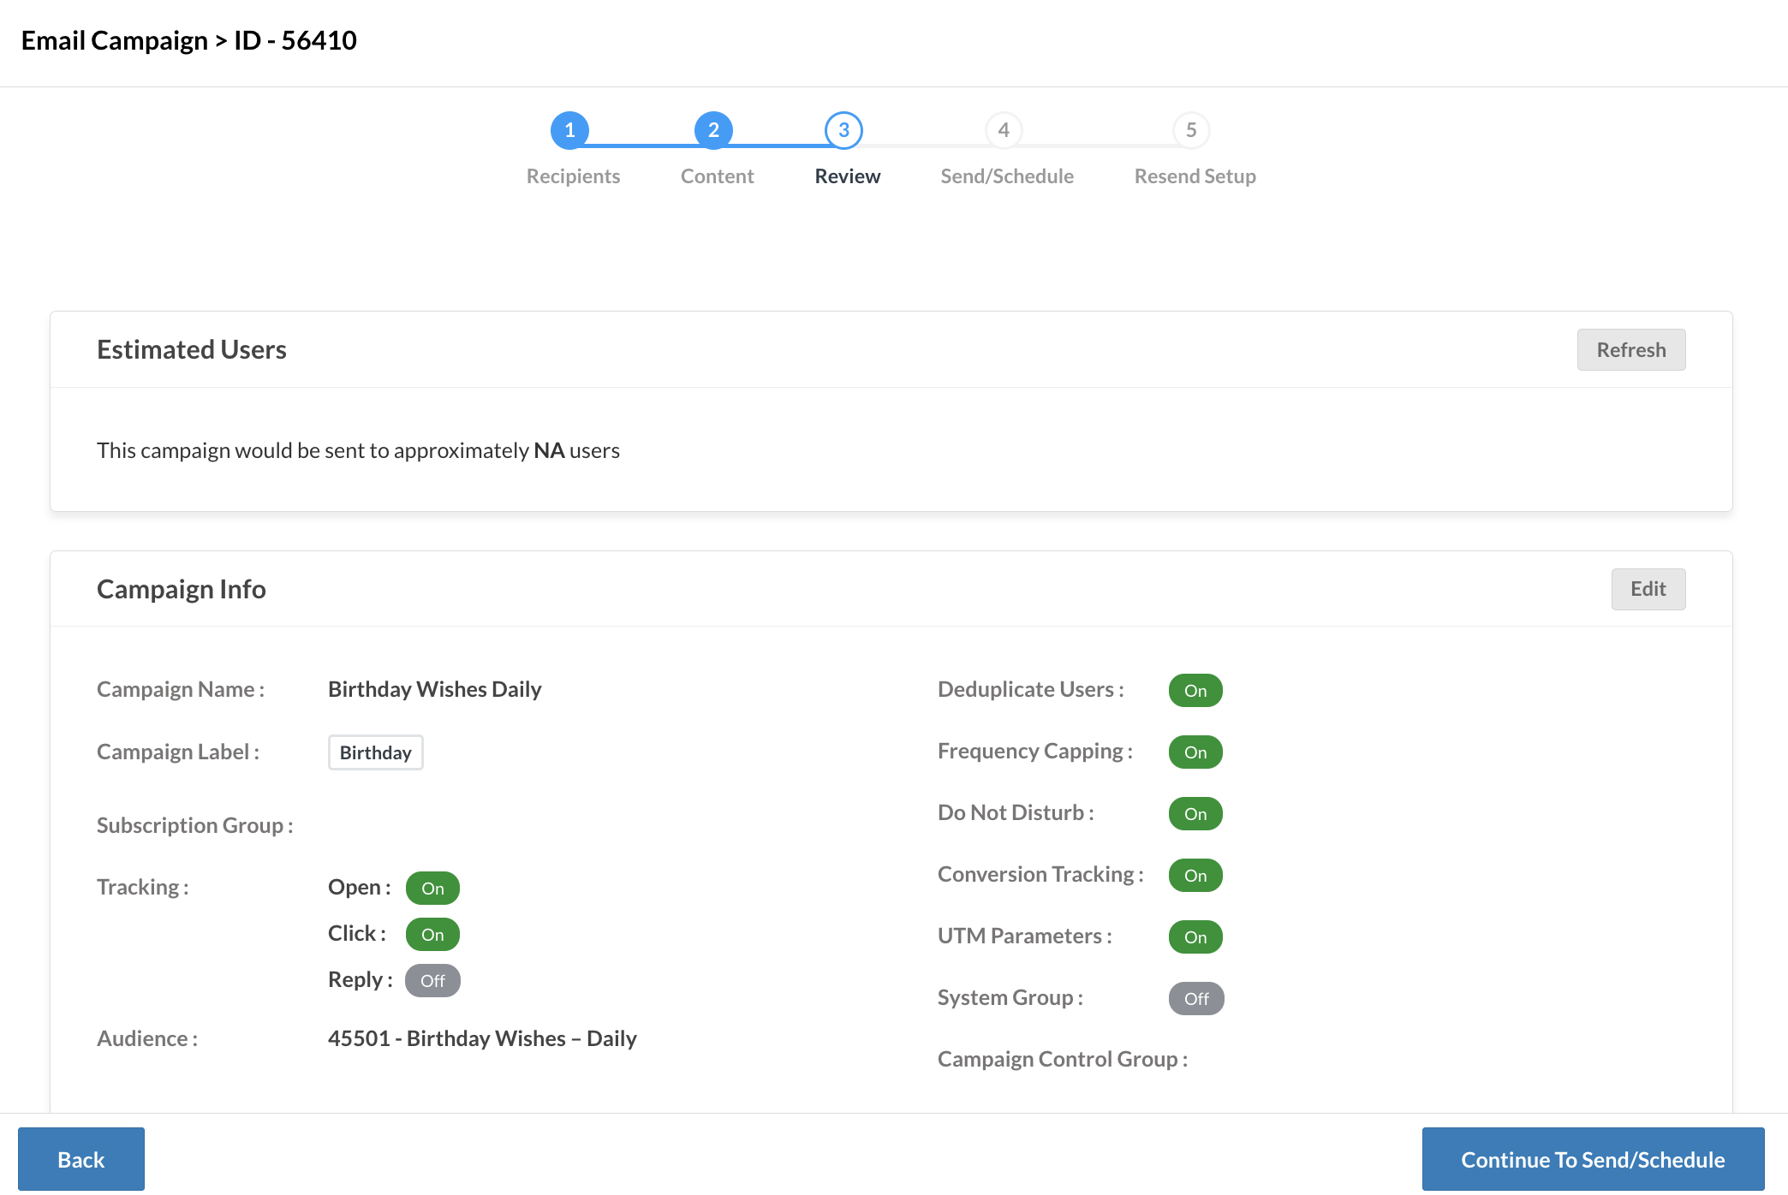Go to step 4 Send/Schedule circle

tap(1004, 130)
